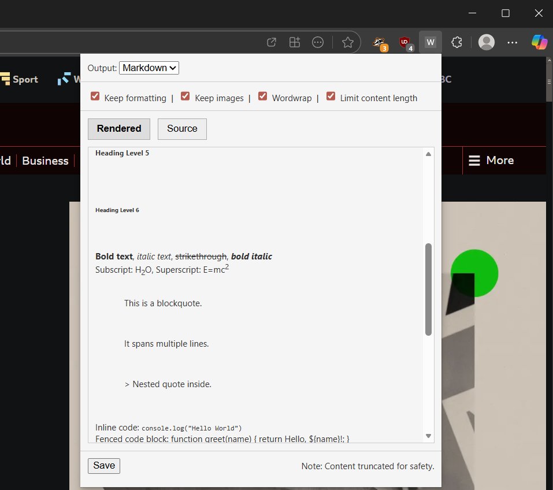
Task: Click the Save button
Action: [103, 466]
